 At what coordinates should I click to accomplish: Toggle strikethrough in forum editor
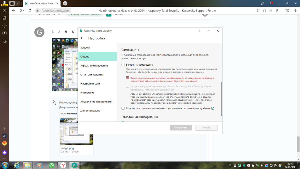[73, 32]
